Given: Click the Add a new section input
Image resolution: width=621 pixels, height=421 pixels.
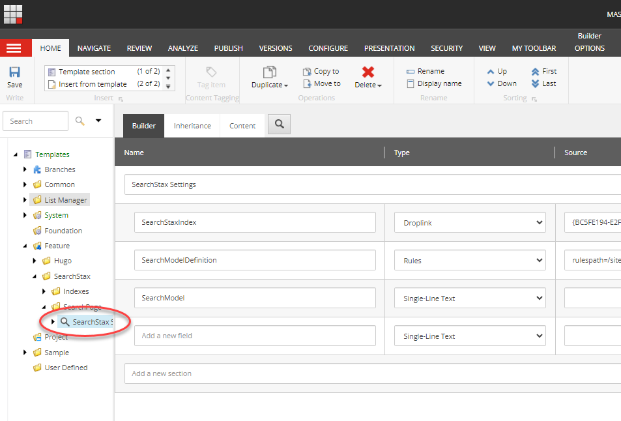Looking at the screenshot, I should coord(372,373).
